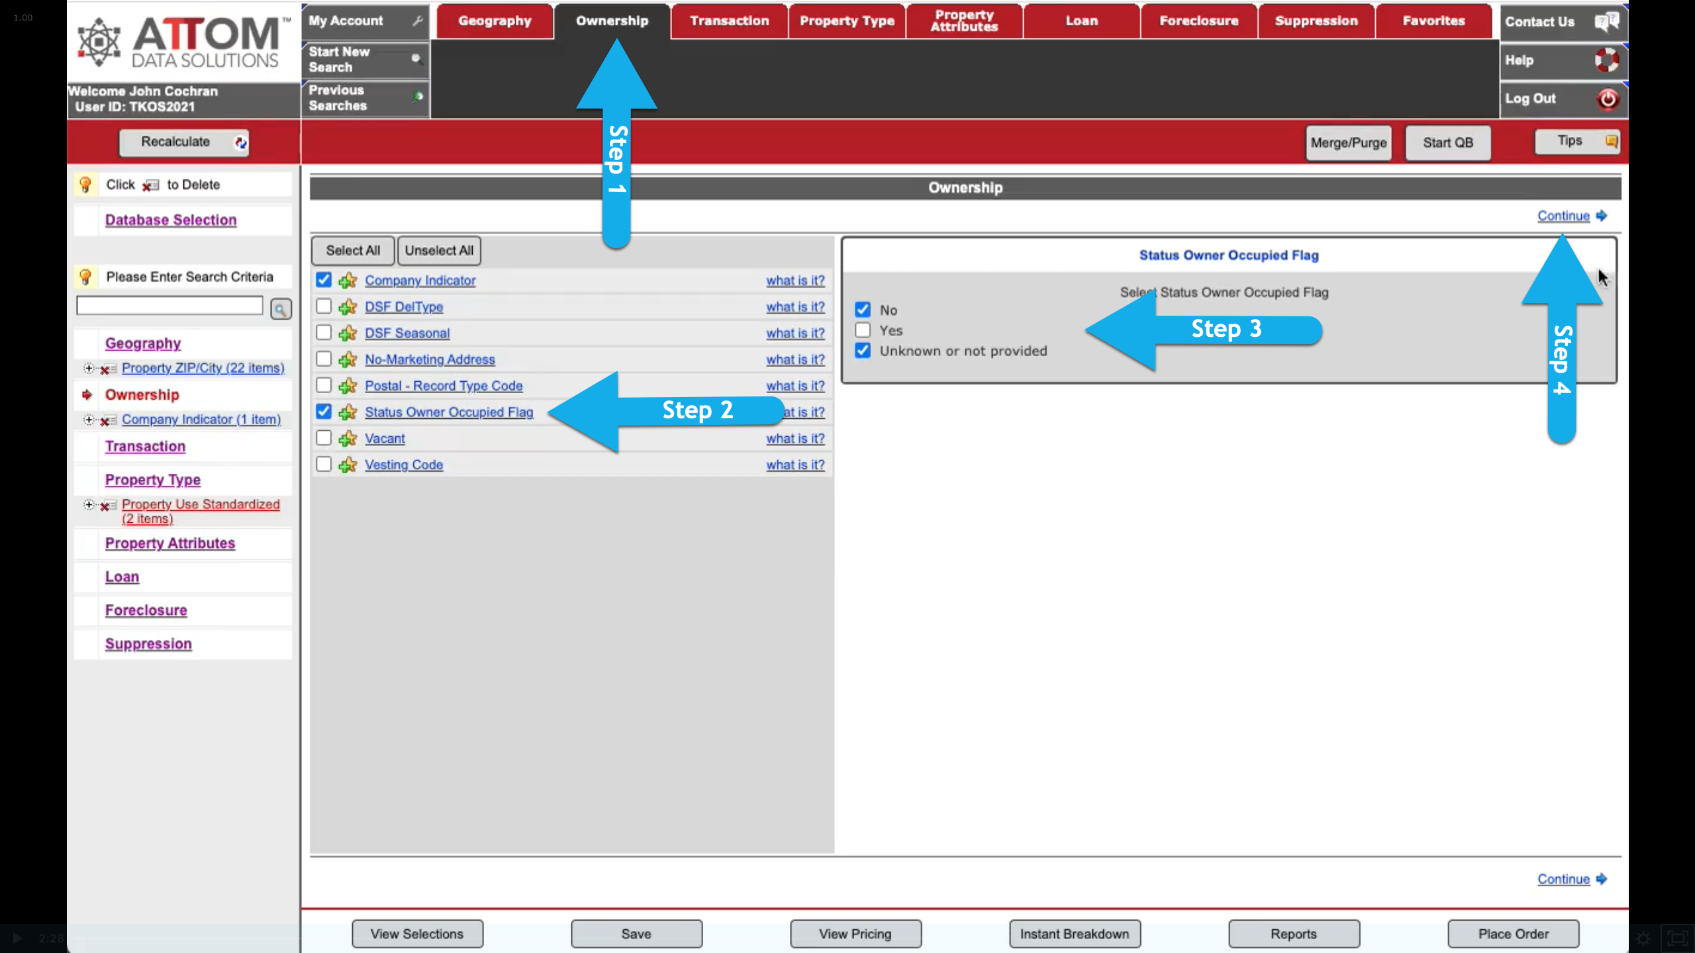
Task: Click the Recalculate icon button
Action: coord(240,142)
